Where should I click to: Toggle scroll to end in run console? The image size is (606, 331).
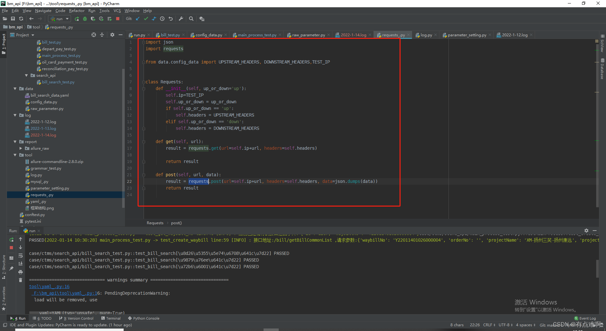(21, 264)
